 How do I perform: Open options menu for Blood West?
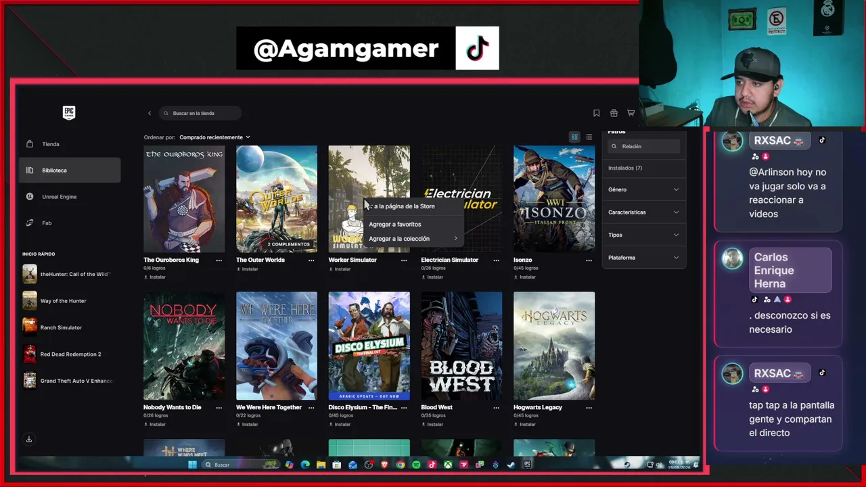(496, 408)
